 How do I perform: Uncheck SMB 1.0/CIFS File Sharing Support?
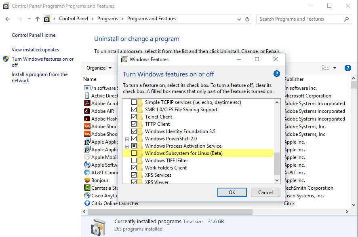point(134,110)
